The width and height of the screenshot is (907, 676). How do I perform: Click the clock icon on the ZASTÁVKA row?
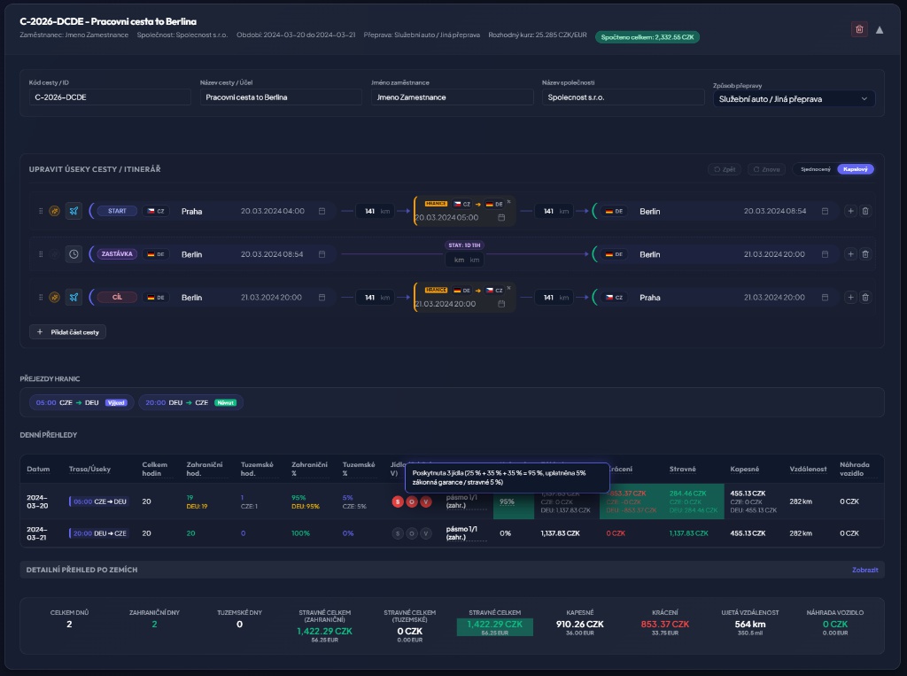74,254
